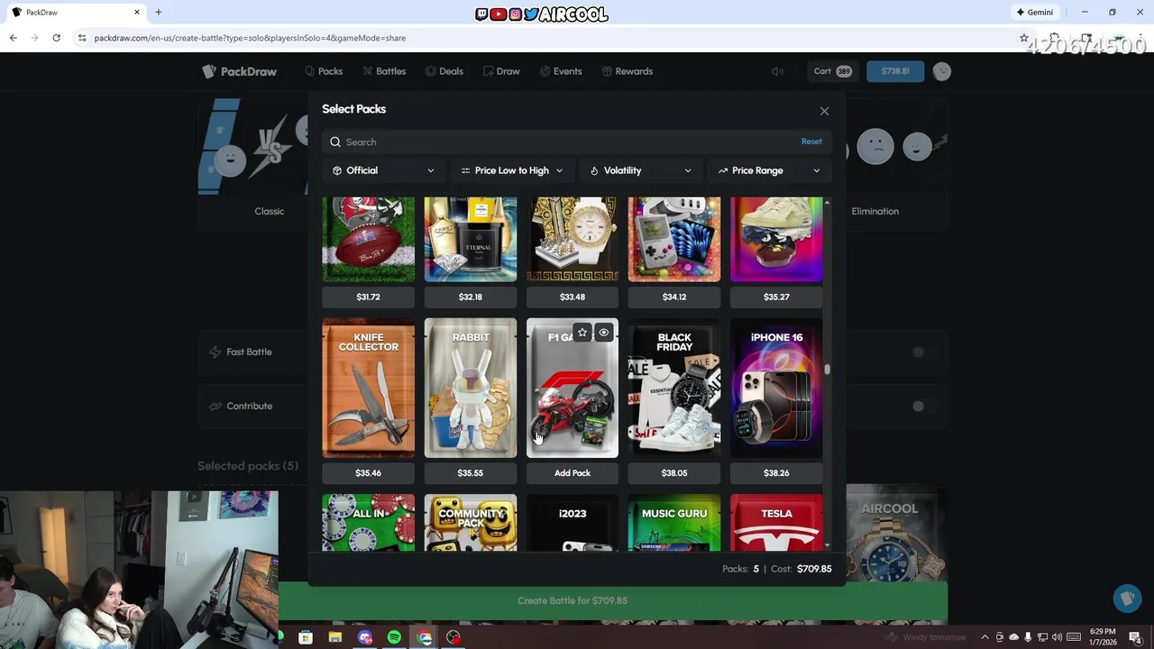Open the PackDraw logo home link
The image size is (1154, 649).
click(239, 71)
